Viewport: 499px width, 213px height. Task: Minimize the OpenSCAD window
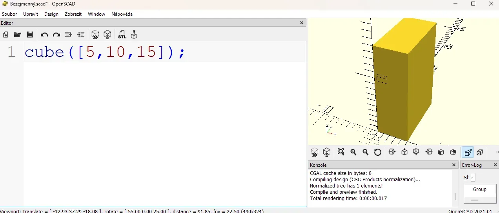tap(455, 4)
